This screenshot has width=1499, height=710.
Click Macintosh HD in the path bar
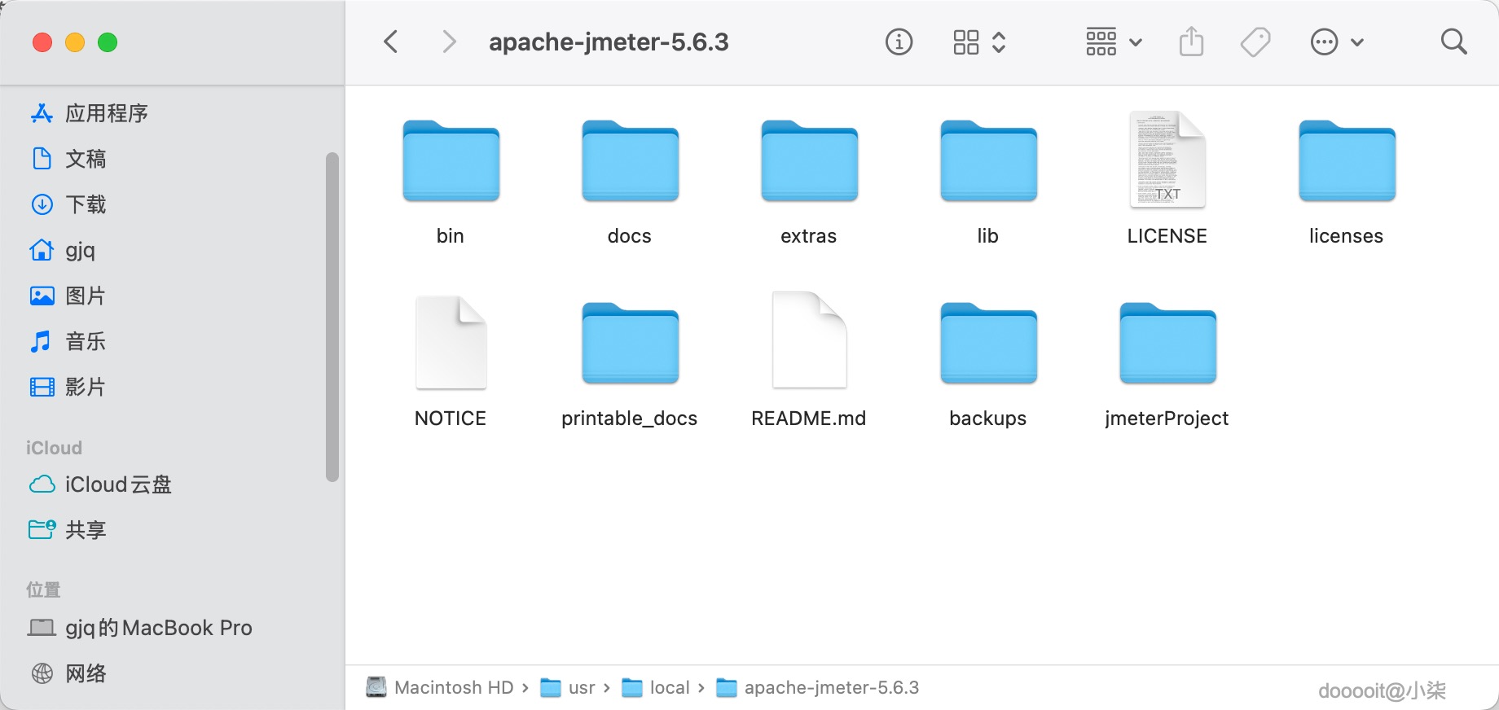click(440, 688)
